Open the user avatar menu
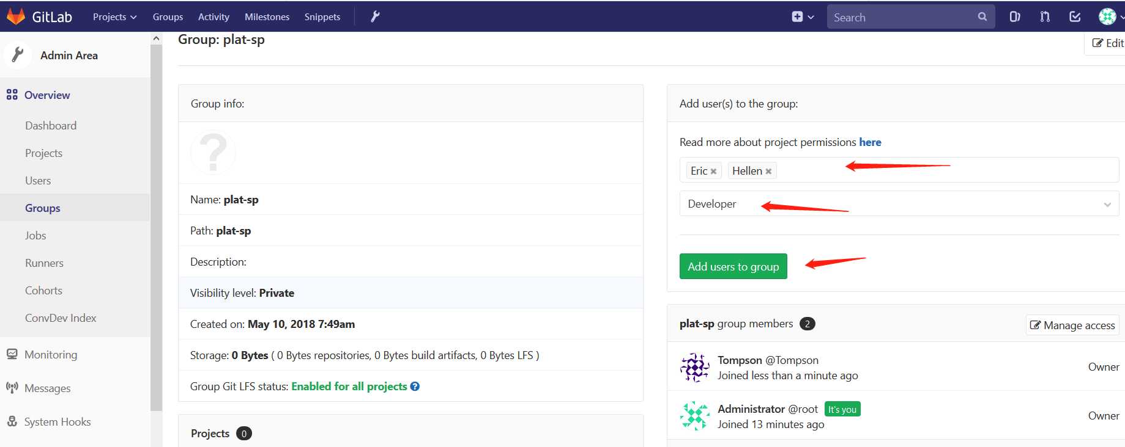The height and width of the screenshot is (447, 1125). 1110,17
